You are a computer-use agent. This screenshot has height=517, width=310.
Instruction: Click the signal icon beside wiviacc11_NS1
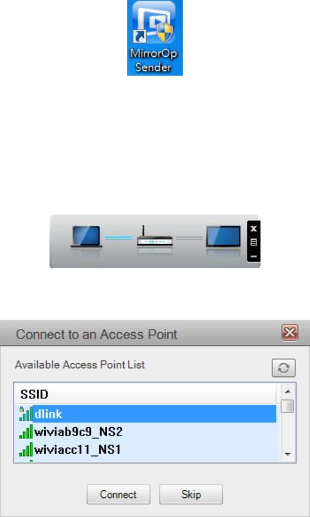26,450
